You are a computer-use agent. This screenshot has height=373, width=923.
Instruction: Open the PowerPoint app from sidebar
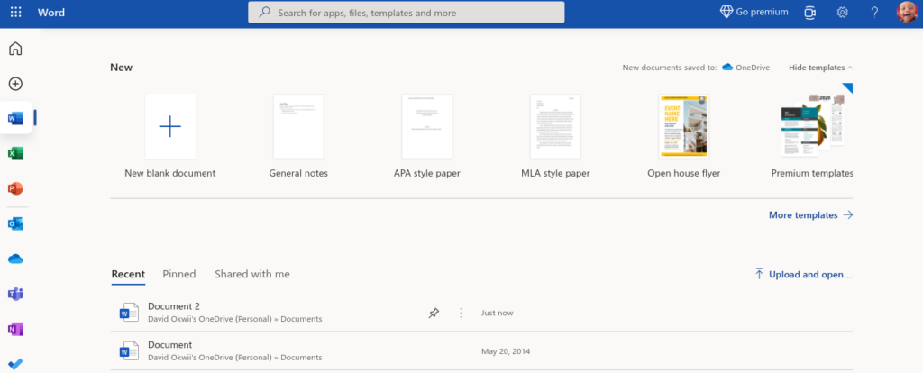point(15,189)
